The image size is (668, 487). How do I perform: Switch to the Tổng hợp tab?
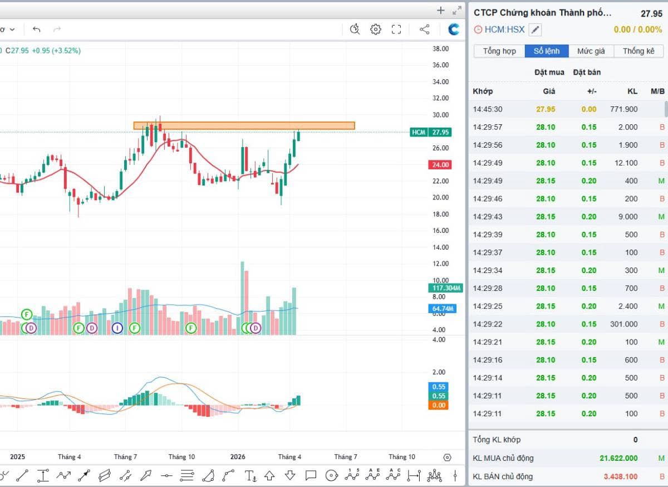[x=499, y=51]
